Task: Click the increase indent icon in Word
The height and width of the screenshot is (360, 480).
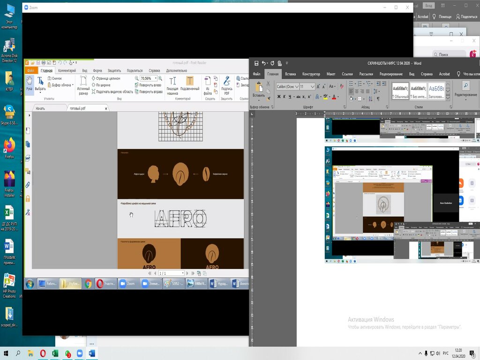Action: pyautogui.click(x=384, y=83)
